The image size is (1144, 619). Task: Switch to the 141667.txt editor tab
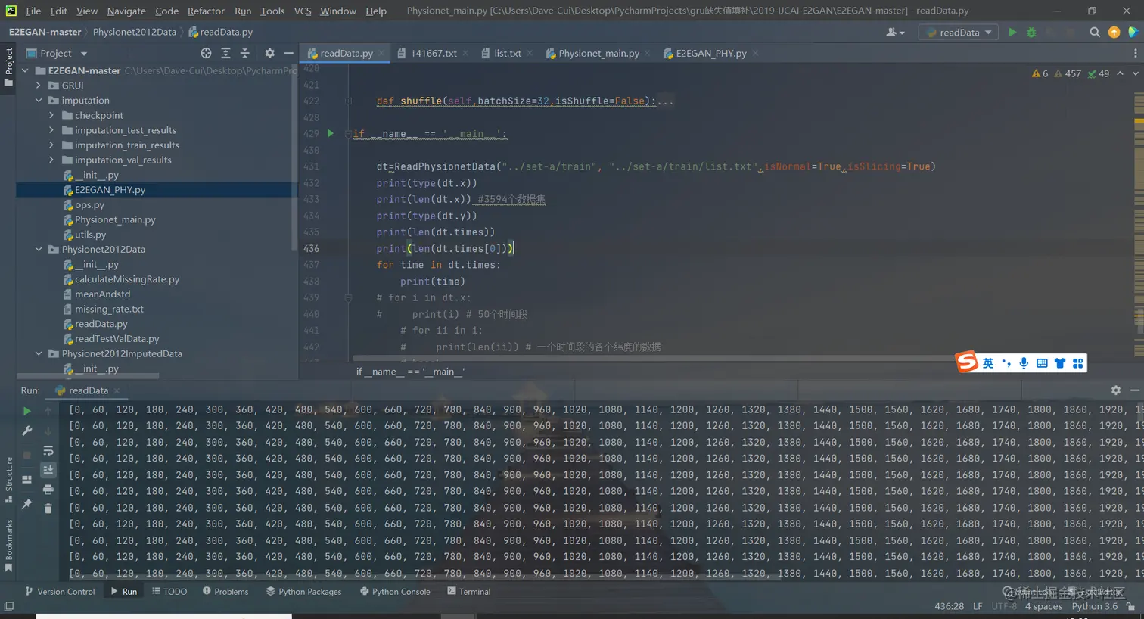point(434,53)
